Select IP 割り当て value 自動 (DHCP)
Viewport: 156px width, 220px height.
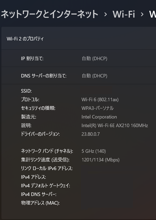[94, 58]
